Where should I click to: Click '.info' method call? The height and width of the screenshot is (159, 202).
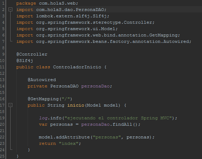(x=54, y=118)
